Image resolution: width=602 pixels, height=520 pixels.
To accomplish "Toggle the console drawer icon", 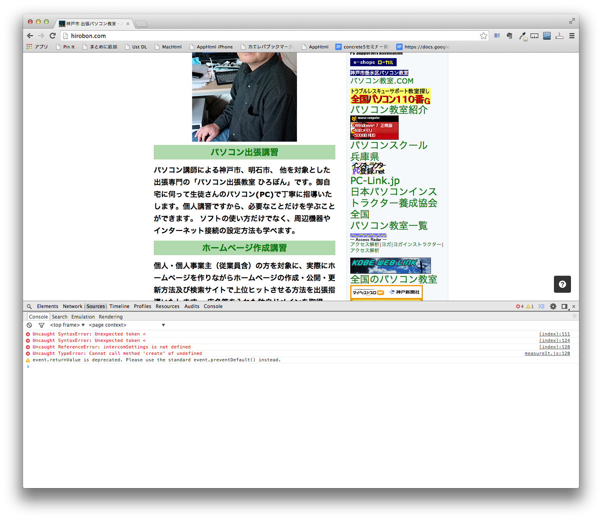I will coord(541,306).
